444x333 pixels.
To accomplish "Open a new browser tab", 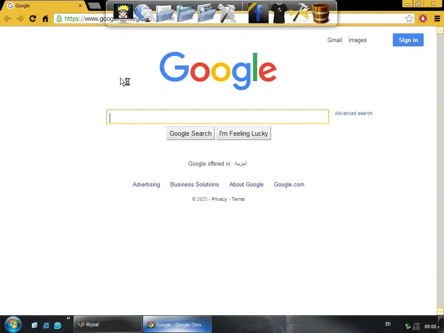I will pos(94,6).
